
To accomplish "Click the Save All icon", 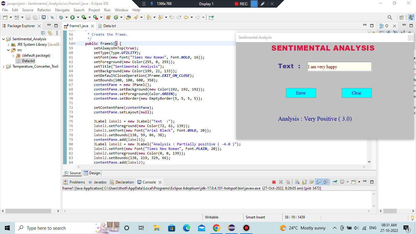I will click(x=35, y=17).
